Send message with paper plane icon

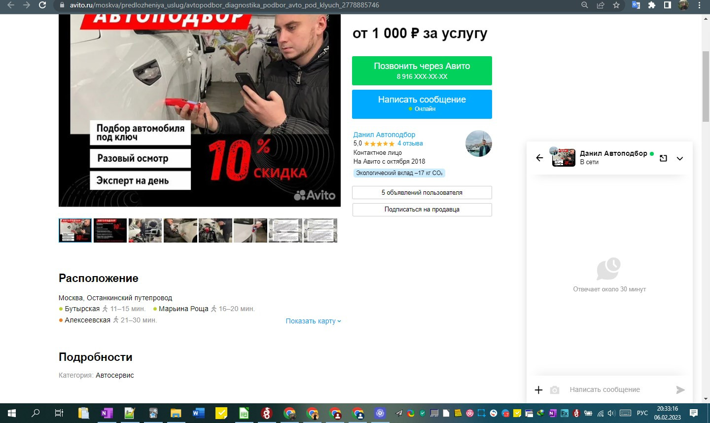click(680, 390)
